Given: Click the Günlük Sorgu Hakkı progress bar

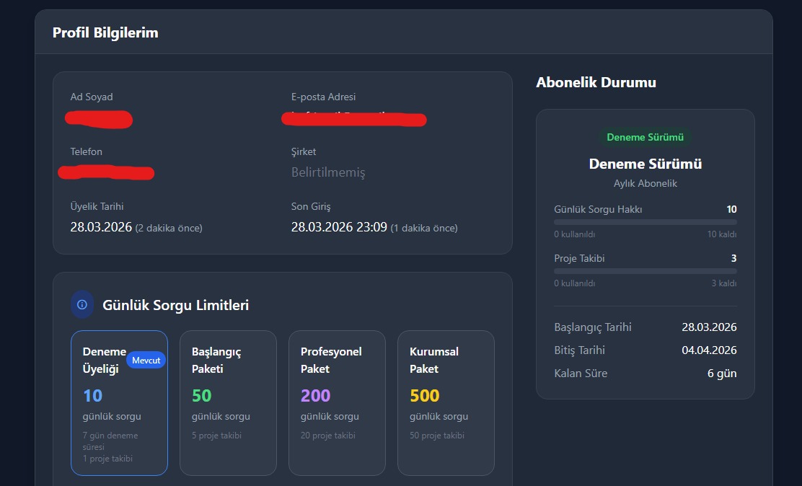Looking at the screenshot, I should tap(645, 222).
